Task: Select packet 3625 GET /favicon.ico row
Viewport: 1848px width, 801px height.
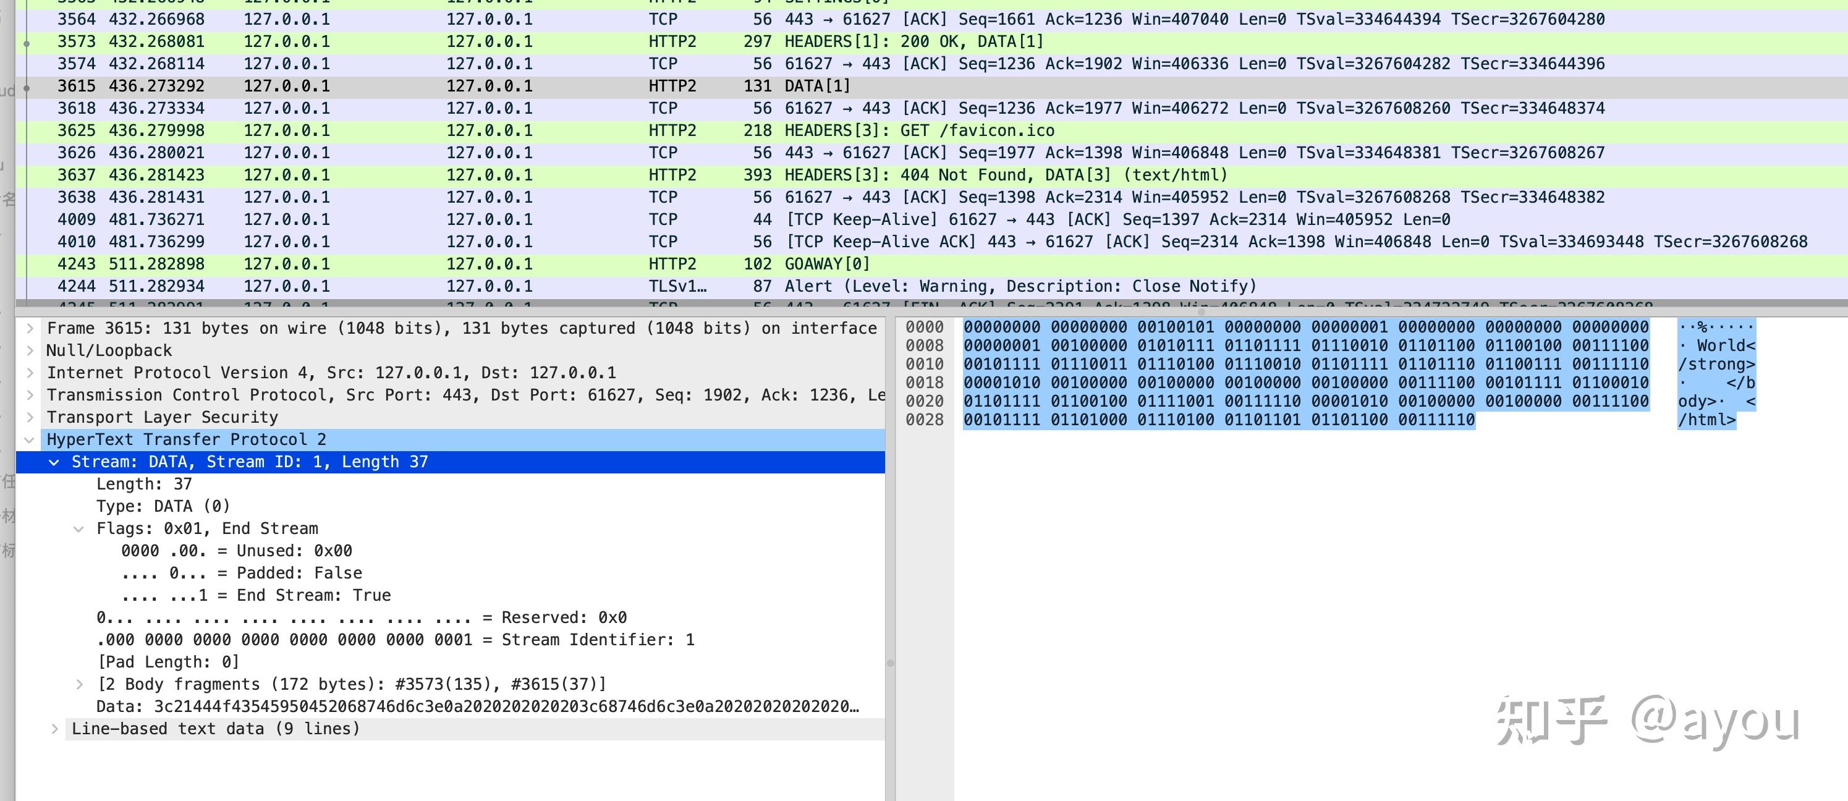Action: click(918, 130)
